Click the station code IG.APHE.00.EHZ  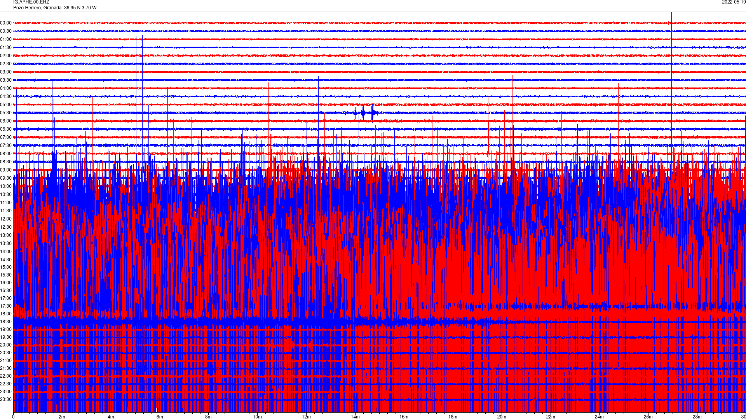(31, 2)
